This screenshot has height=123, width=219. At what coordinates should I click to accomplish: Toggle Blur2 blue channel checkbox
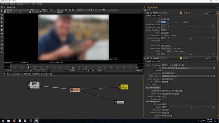coord(168,19)
